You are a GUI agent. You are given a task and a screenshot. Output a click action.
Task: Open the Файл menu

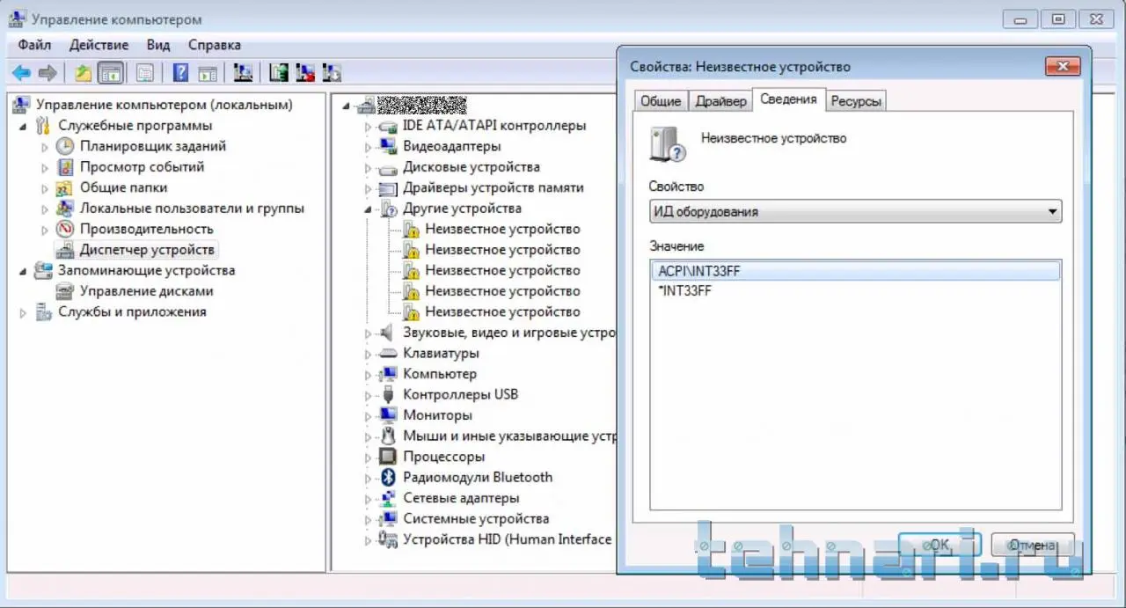[x=34, y=45]
